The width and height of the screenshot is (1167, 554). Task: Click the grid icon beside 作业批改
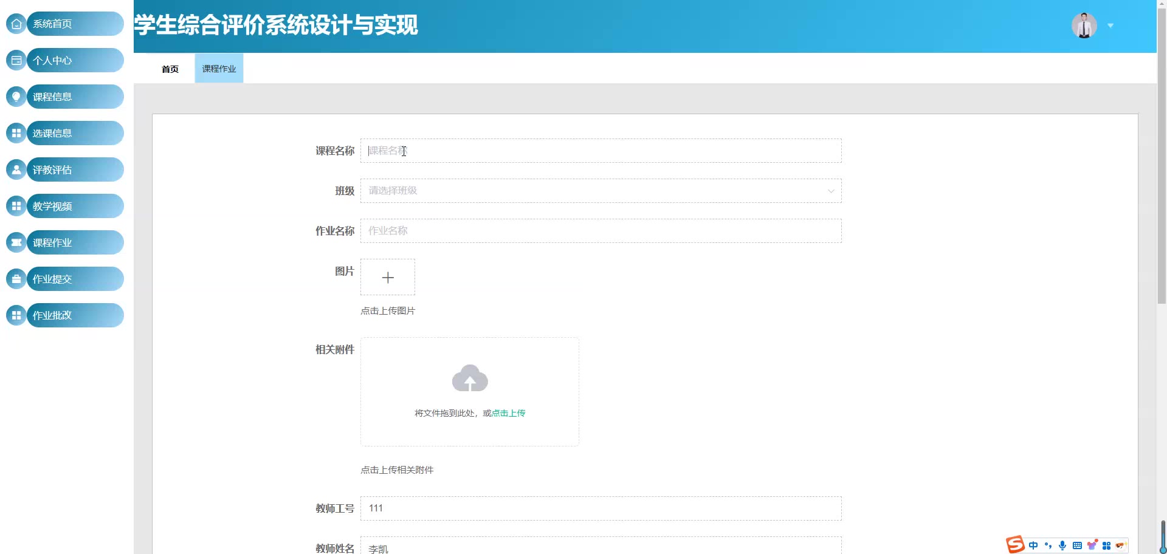[x=16, y=315]
